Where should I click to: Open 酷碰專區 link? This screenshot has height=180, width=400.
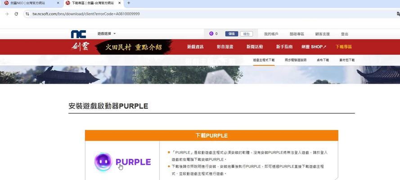coord(297,34)
